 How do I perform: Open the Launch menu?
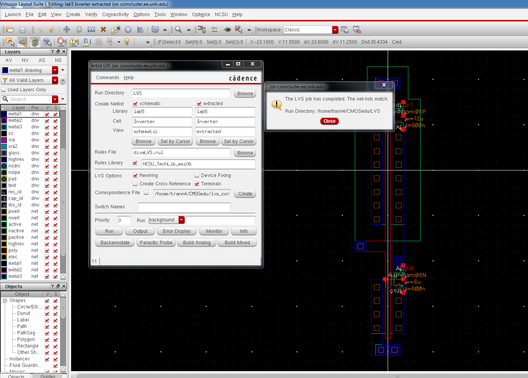point(13,15)
